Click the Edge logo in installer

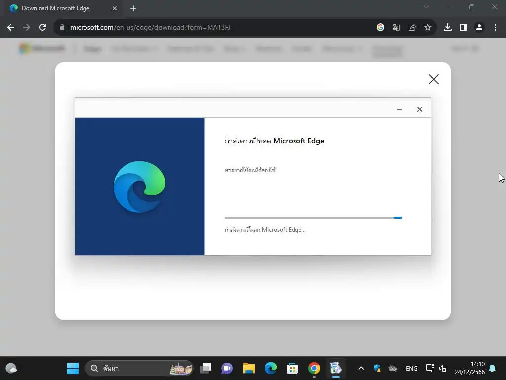point(139,187)
